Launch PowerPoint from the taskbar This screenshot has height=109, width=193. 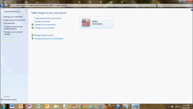point(21,106)
